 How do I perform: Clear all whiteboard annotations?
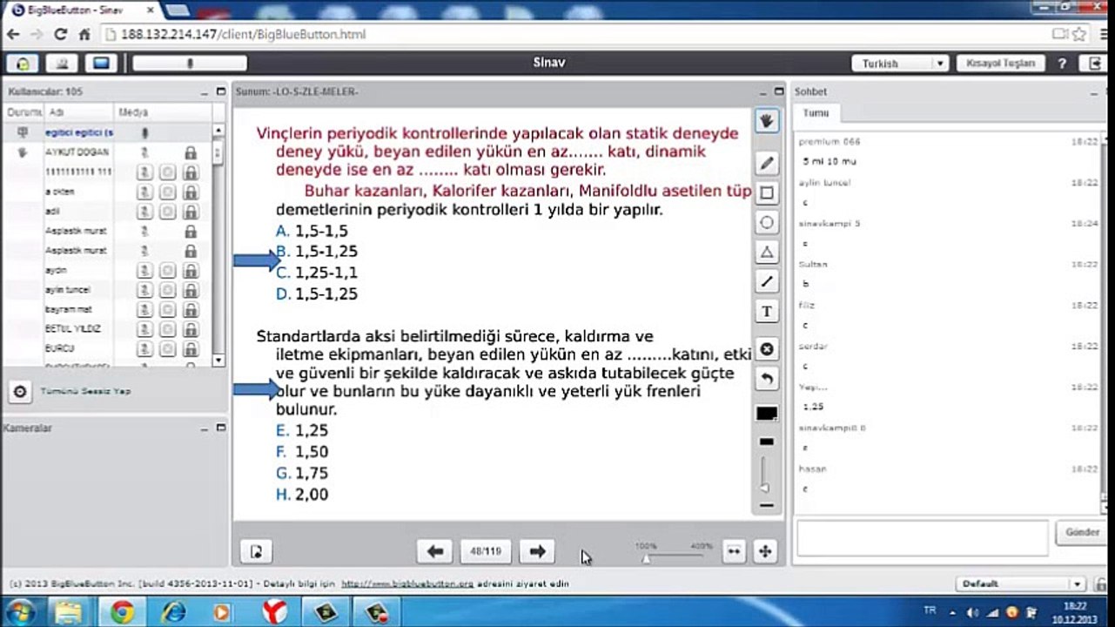pos(767,349)
